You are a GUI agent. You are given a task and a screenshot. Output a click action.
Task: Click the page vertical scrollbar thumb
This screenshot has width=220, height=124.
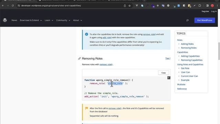click(219, 51)
